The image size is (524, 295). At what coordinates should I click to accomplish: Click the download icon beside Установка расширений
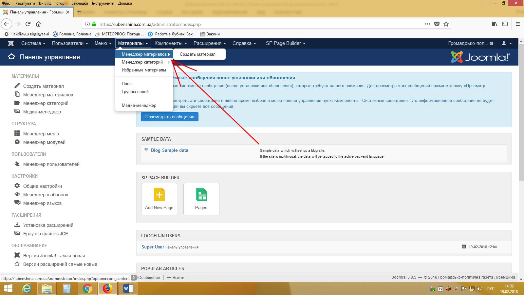tap(17, 225)
